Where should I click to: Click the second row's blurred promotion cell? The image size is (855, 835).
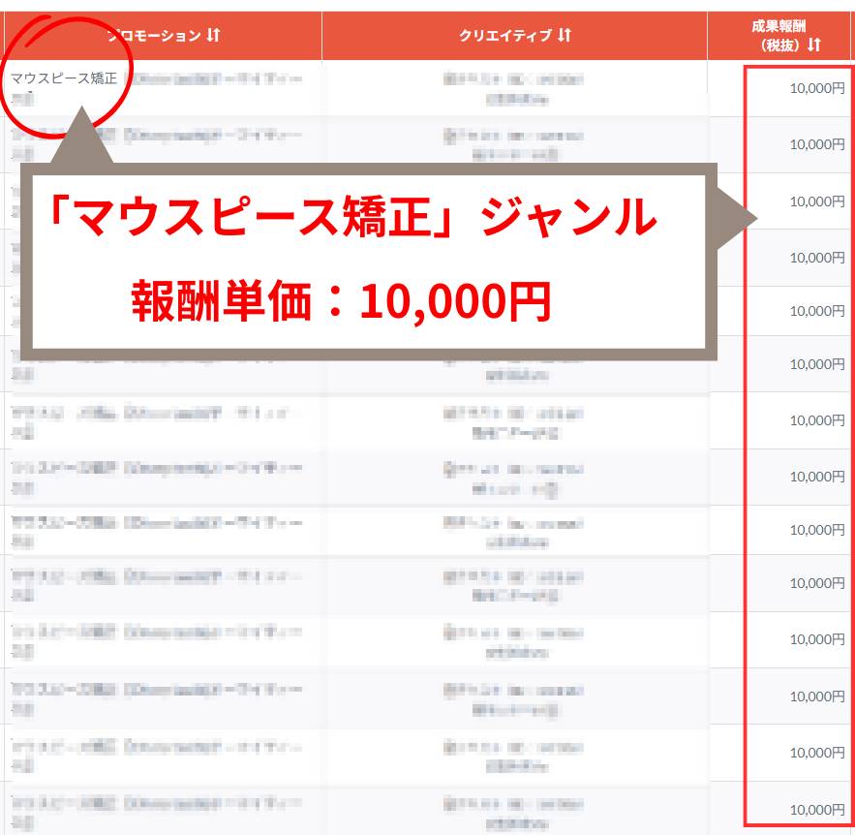coord(157,144)
